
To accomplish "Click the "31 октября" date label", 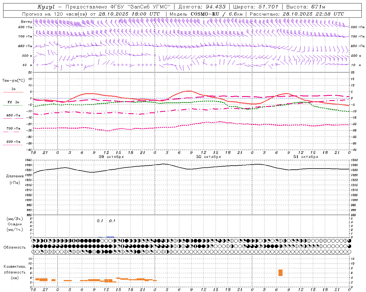I will [x=306, y=157].
